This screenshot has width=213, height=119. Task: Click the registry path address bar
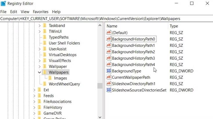coord(106,19)
